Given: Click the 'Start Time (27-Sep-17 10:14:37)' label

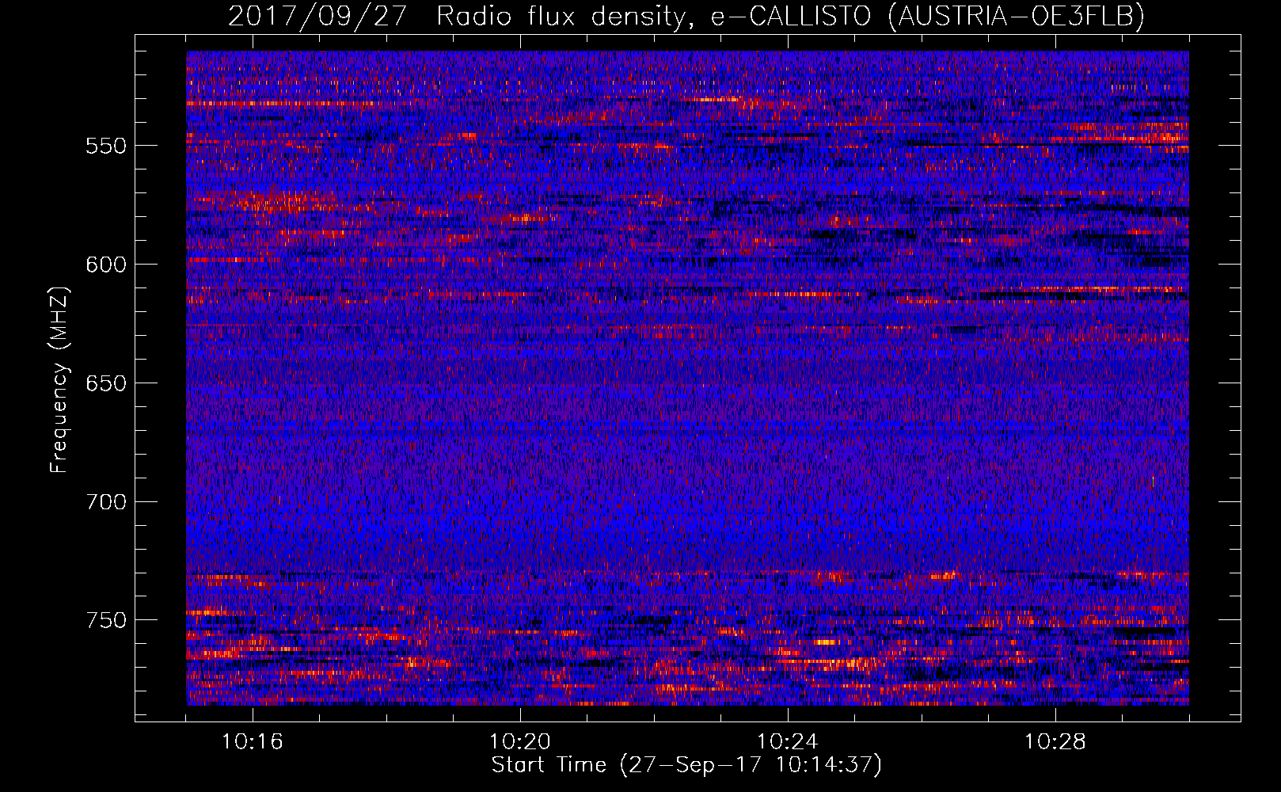Looking at the screenshot, I should point(686,765).
